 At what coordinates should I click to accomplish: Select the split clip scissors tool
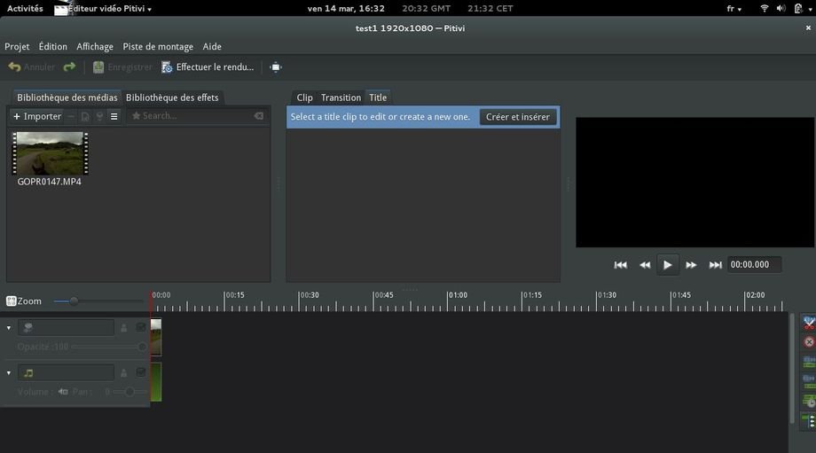pos(809,323)
